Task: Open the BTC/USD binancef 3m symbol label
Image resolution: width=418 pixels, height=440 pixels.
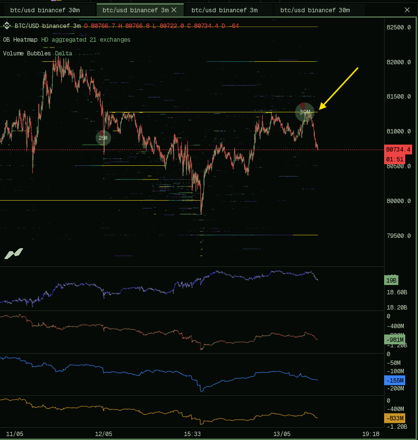Action: coord(48,26)
